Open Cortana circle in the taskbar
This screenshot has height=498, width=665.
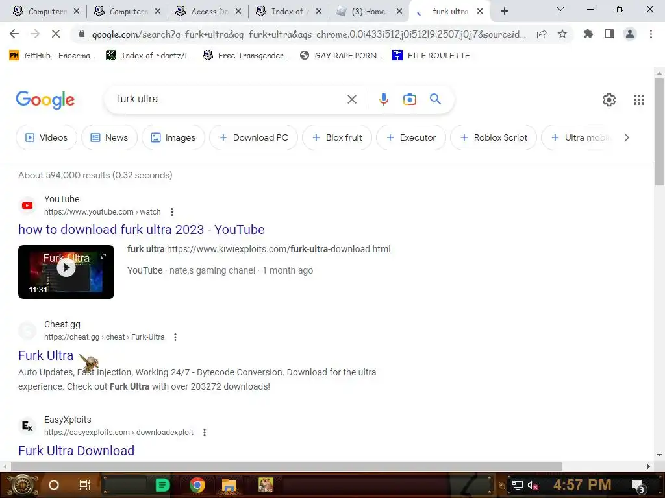53,485
